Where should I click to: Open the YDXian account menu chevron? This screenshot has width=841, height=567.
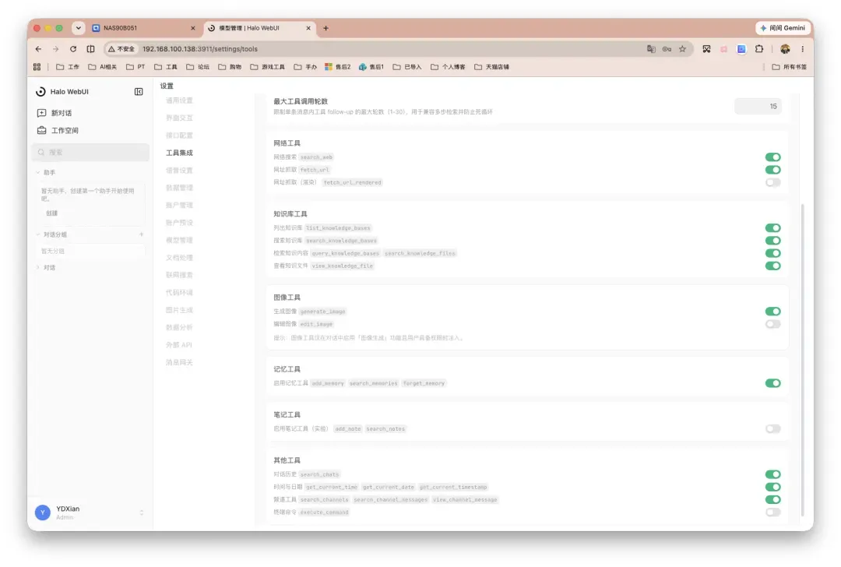pos(142,512)
